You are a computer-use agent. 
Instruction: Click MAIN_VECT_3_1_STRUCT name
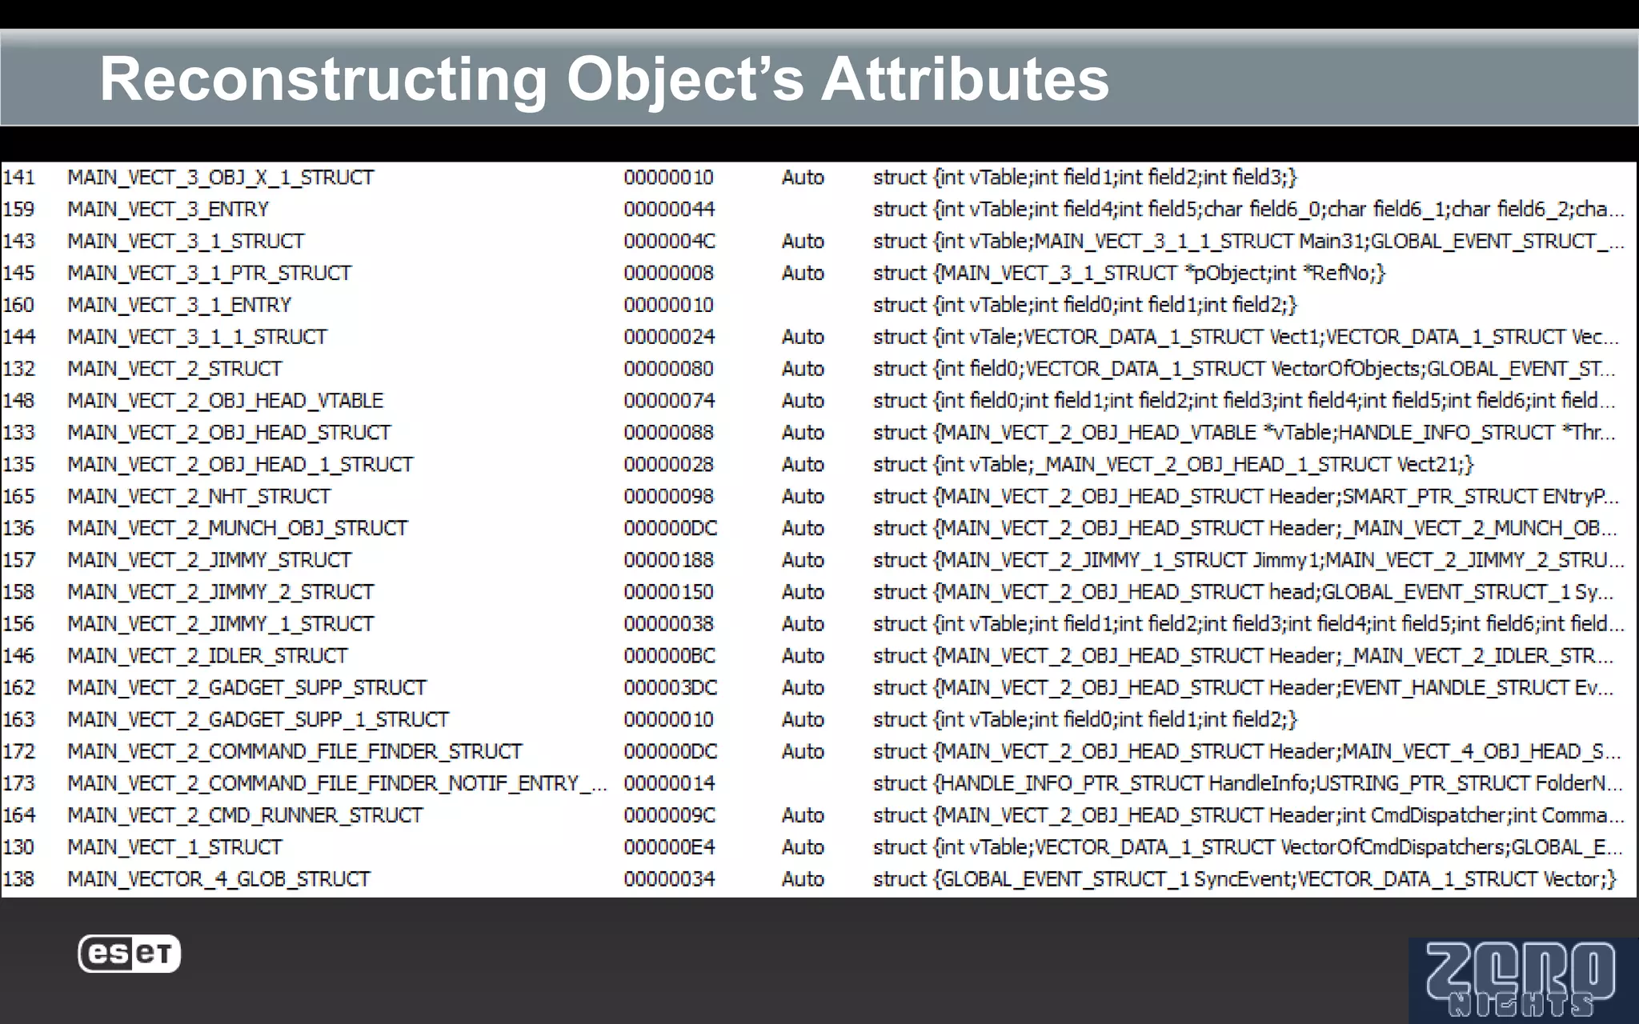tap(186, 241)
